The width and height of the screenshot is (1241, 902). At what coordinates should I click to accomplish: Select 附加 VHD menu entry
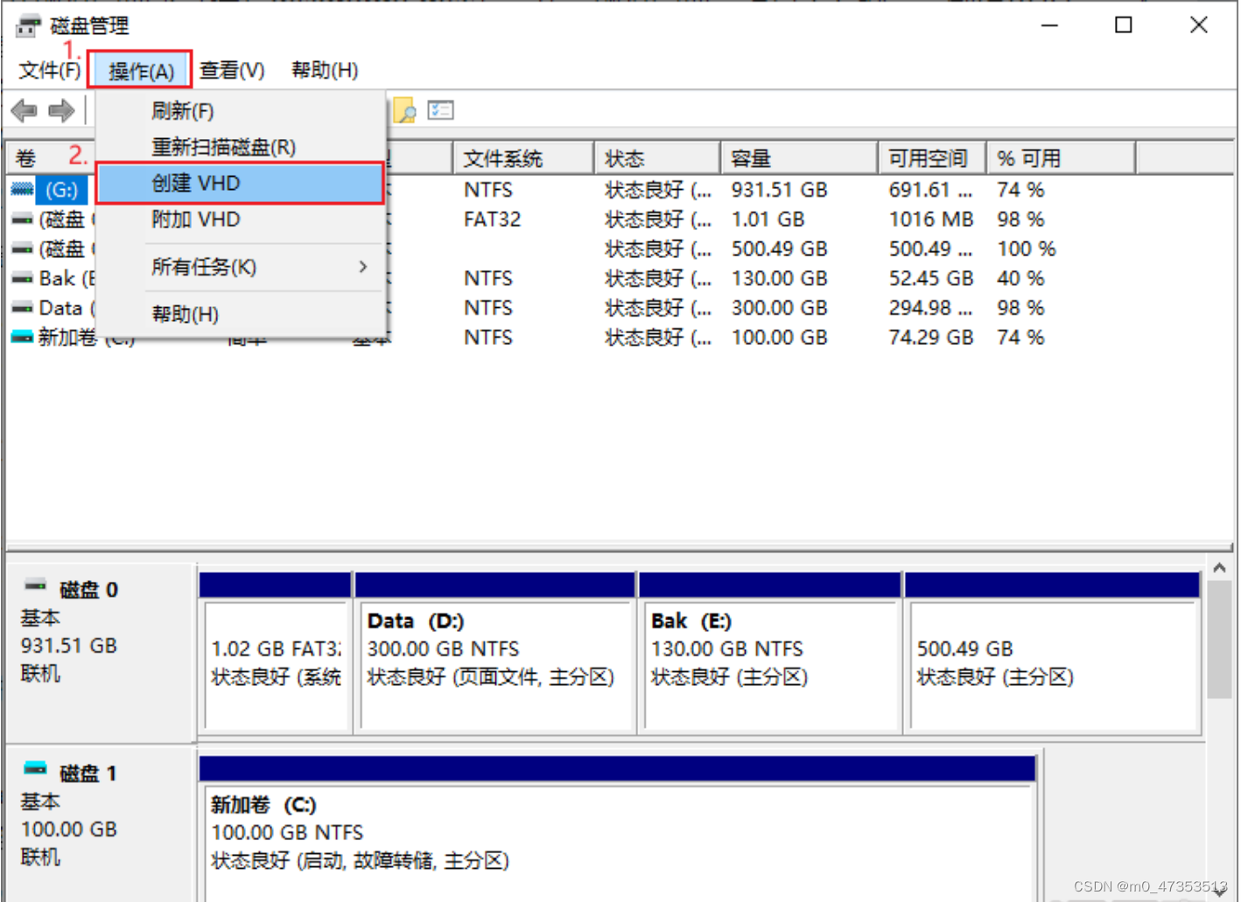[x=241, y=219]
